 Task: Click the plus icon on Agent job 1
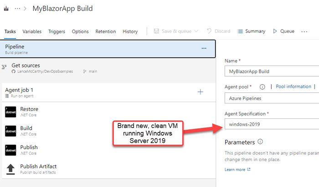point(200,92)
